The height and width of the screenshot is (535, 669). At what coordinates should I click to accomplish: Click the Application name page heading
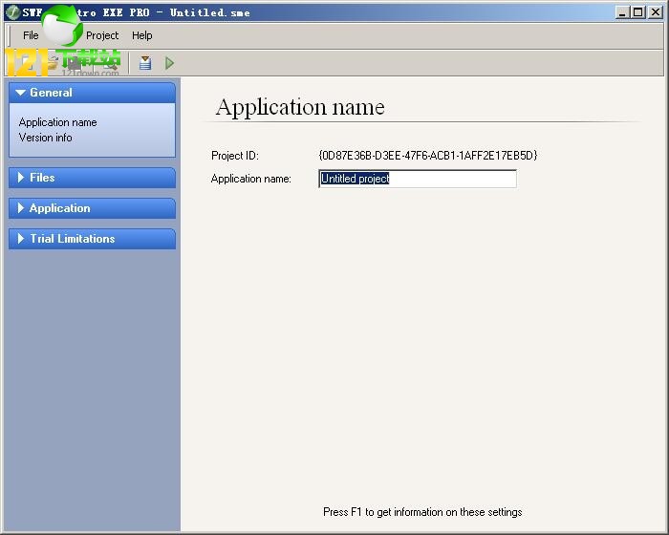(x=300, y=107)
